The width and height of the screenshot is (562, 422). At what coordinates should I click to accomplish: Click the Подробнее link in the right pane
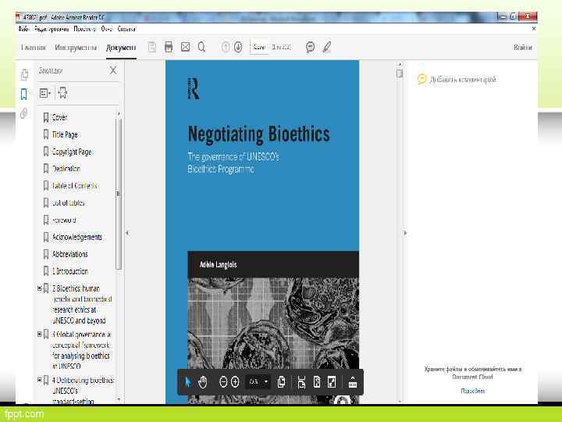473,391
